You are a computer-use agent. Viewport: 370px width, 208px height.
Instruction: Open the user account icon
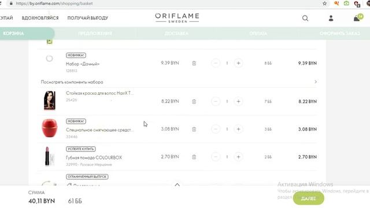[x=331, y=18]
